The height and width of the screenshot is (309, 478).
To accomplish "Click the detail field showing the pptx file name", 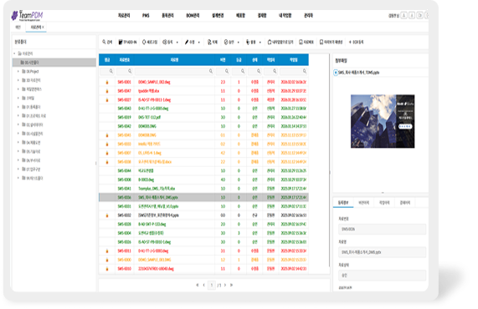I will pos(382,252).
